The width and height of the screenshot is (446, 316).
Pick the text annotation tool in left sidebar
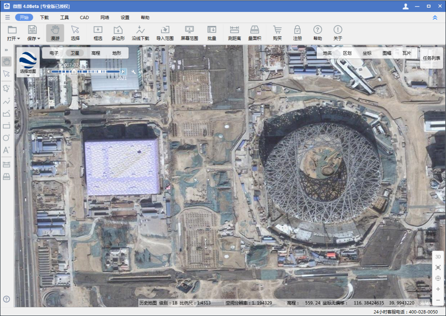click(x=6, y=150)
